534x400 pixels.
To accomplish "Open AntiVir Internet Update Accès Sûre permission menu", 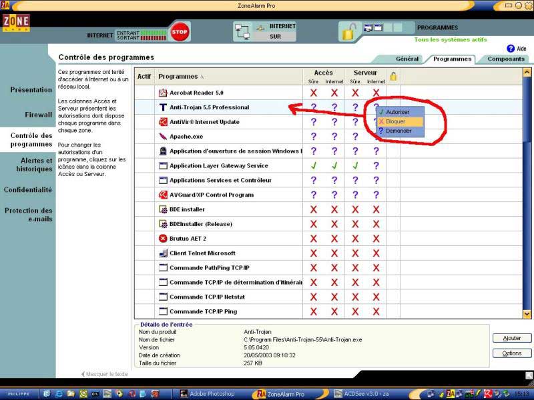I will (313, 122).
